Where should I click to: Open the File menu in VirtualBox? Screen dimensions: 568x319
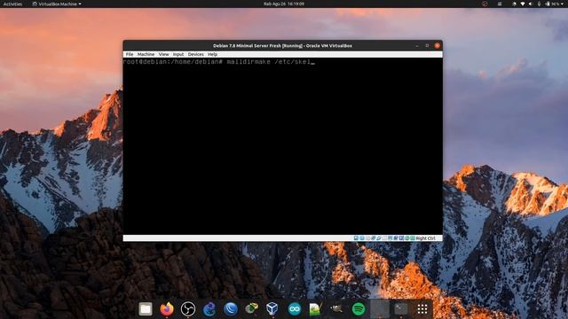(x=130, y=54)
